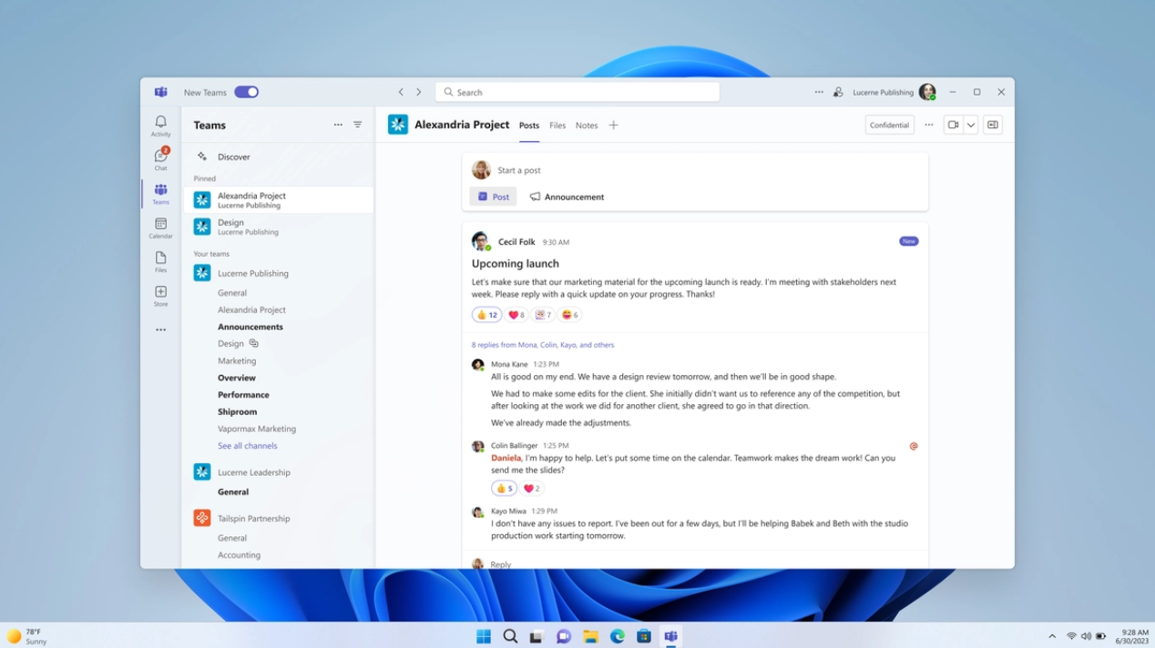
Task: Show hidden system tray icons chevron
Action: tap(1052, 636)
